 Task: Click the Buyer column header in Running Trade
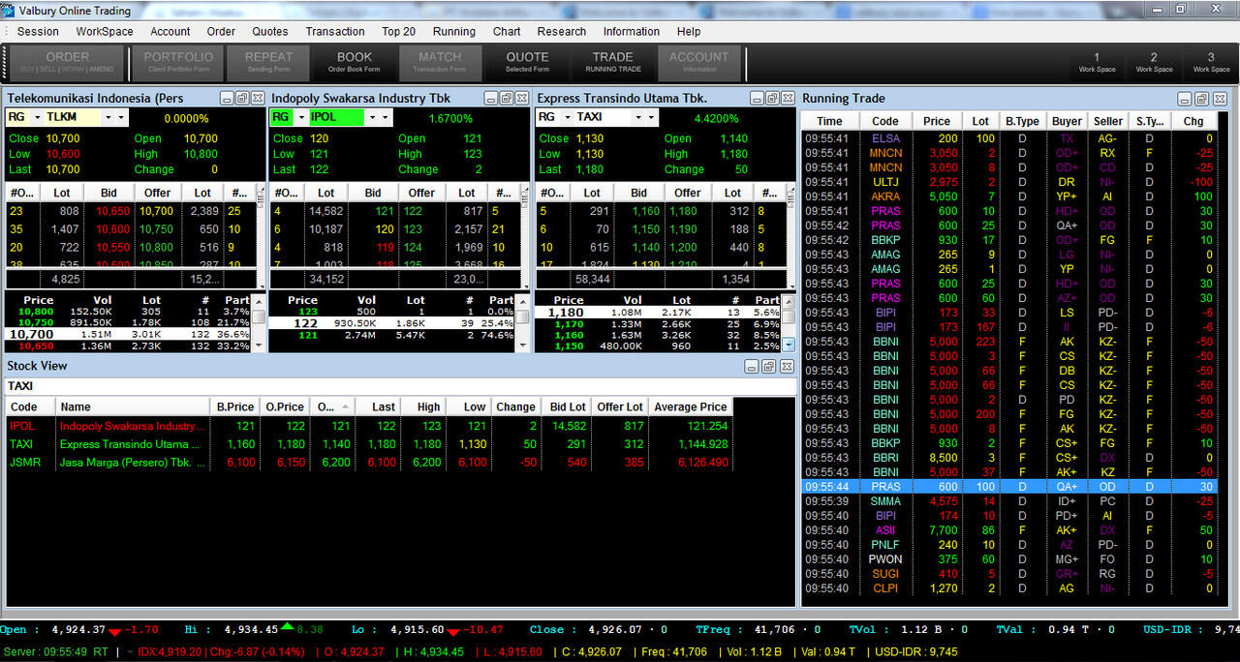[1067, 121]
